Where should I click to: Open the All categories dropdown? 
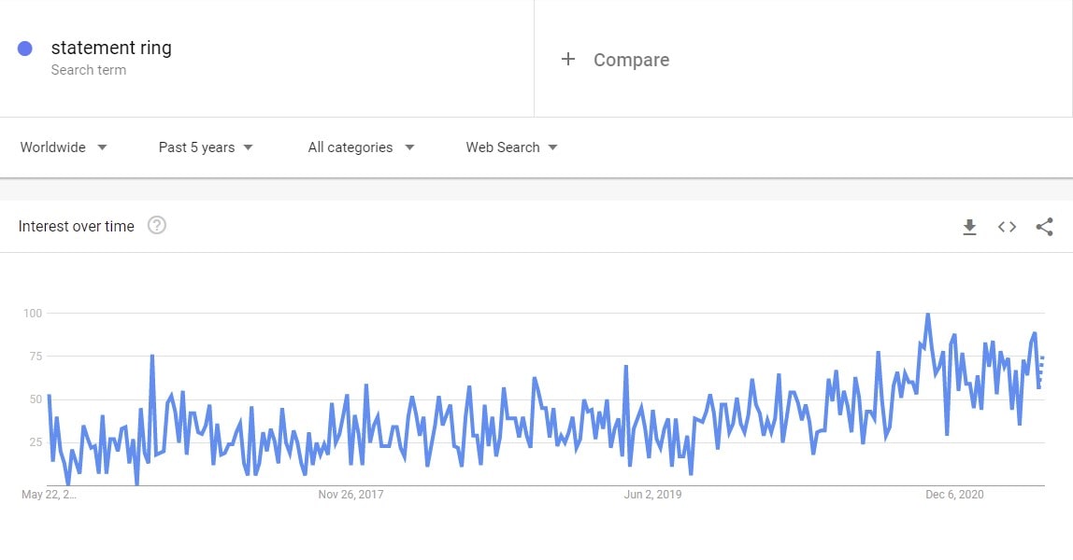(x=362, y=147)
